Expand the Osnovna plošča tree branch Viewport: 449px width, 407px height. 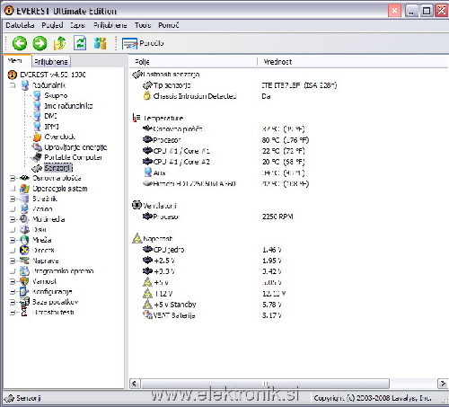13,179
